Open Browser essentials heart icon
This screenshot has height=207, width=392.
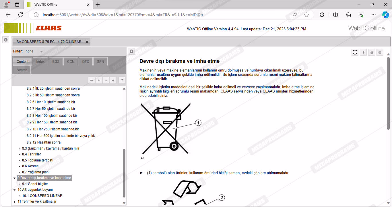point(361,15)
